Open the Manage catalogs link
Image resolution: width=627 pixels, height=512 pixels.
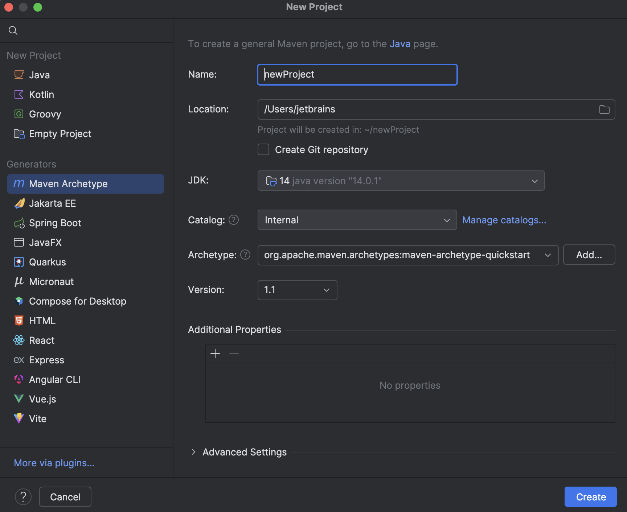504,220
